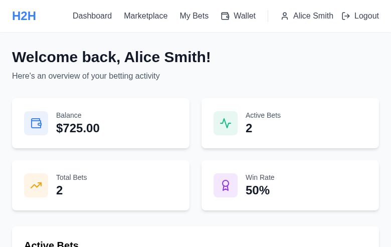Screen dimensions: 391x247
Task: Click the 50% Win Rate value
Action: pyautogui.click(x=258, y=190)
